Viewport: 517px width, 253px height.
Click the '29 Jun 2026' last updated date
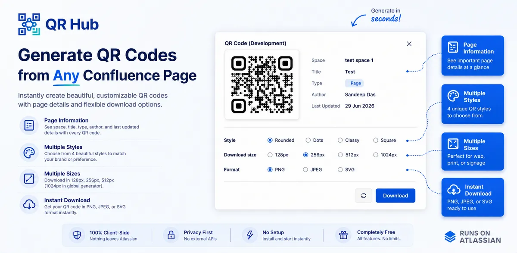(360, 106)
